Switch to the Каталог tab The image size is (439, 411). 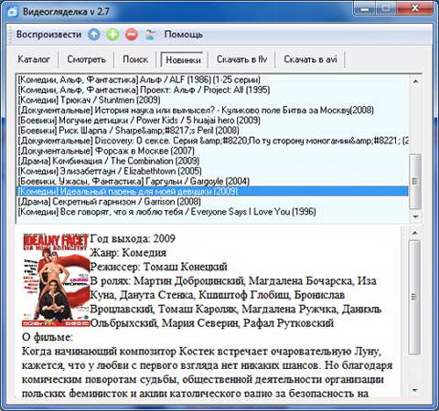[x=34, y=59]
